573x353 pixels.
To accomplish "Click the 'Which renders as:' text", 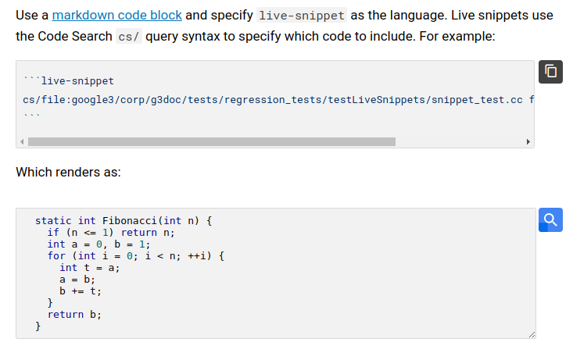I will 68,172.
